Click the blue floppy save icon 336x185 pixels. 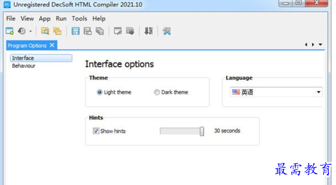(75, 31)
